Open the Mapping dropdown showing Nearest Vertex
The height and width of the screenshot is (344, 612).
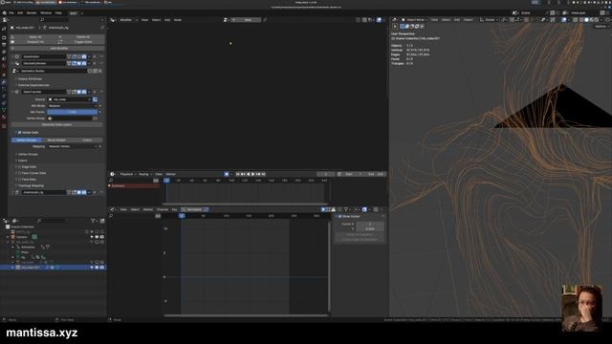click(x=73, y=146)
